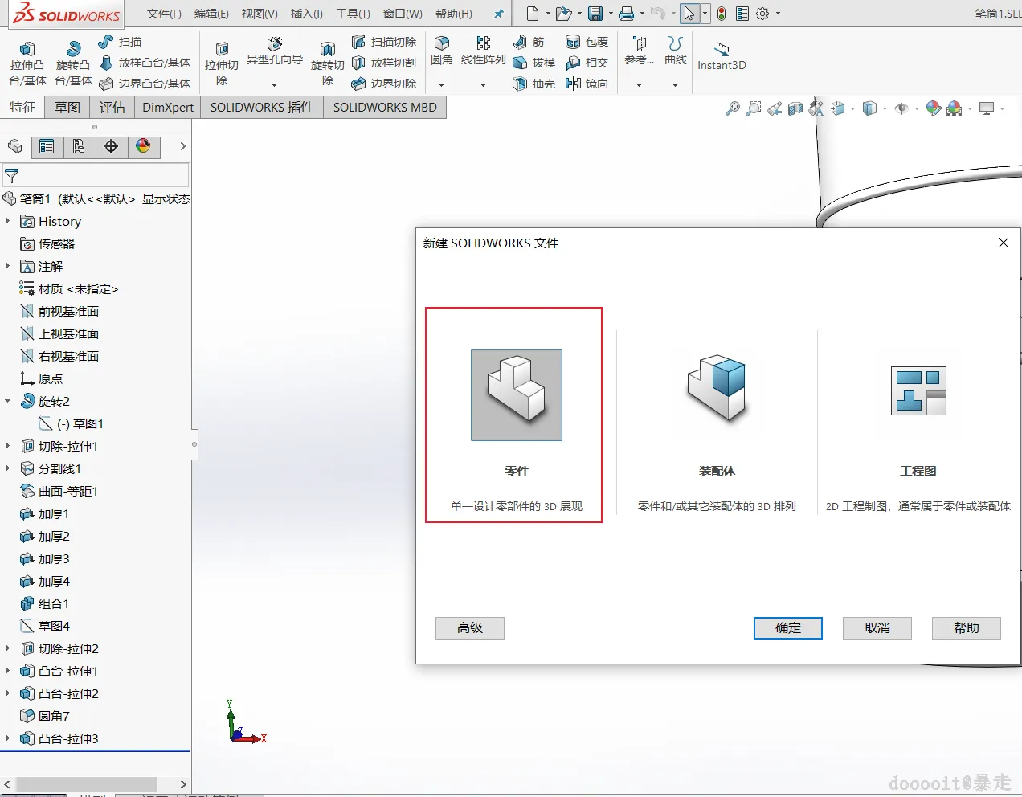Open the 插入(I) menu
The height and width of the screenshot is (797, 1022).
[x=306, y=14]
